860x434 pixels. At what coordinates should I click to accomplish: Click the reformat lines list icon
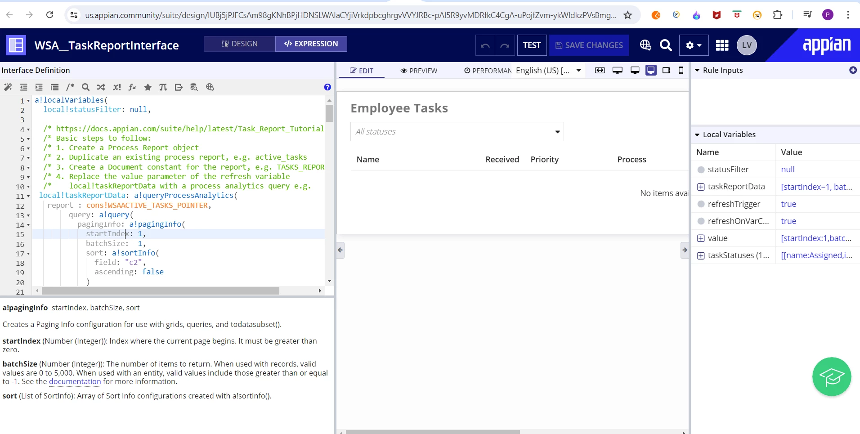pos(55,87)
